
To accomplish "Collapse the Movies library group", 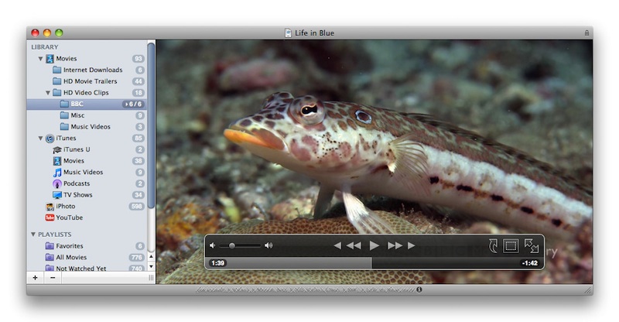I will (x=40, y=59).
